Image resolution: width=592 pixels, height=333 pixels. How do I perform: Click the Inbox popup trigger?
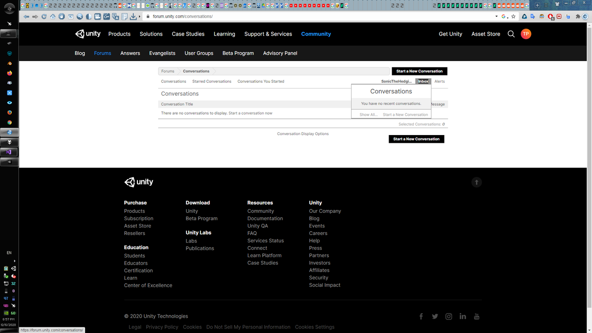423,81
